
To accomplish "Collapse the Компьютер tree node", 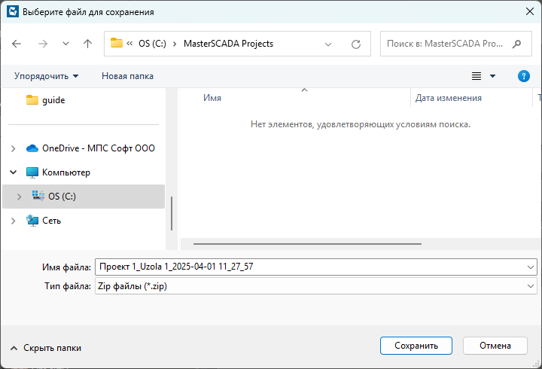I will (x=13, y=172).
